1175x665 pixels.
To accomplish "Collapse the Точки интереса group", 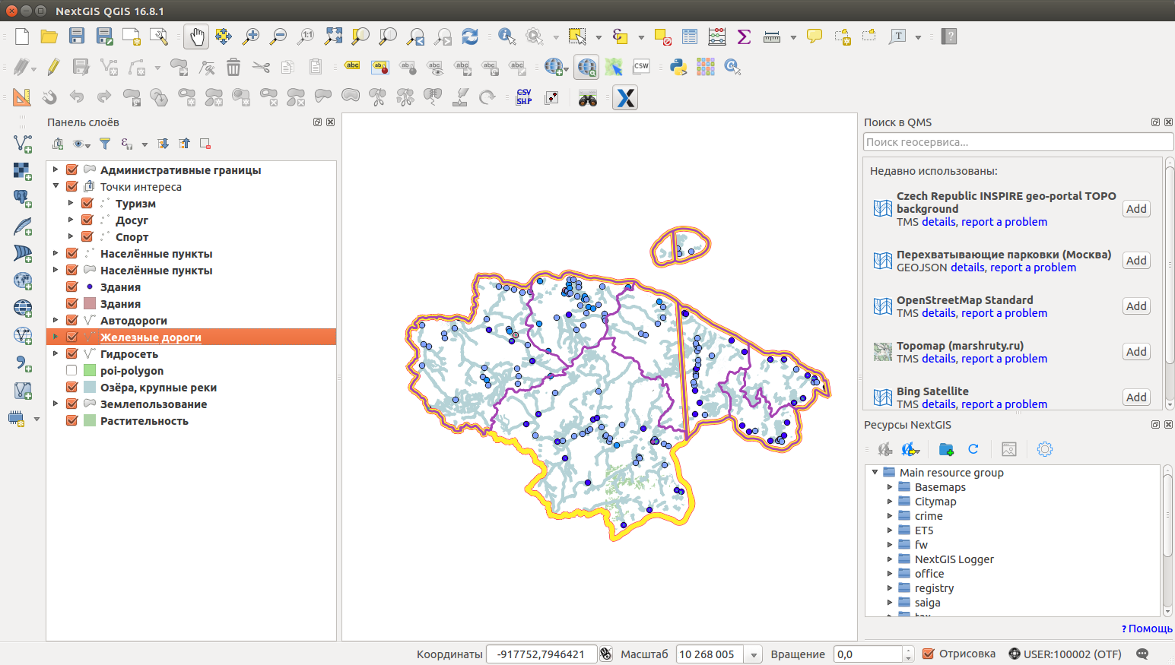I will point(56,186).
